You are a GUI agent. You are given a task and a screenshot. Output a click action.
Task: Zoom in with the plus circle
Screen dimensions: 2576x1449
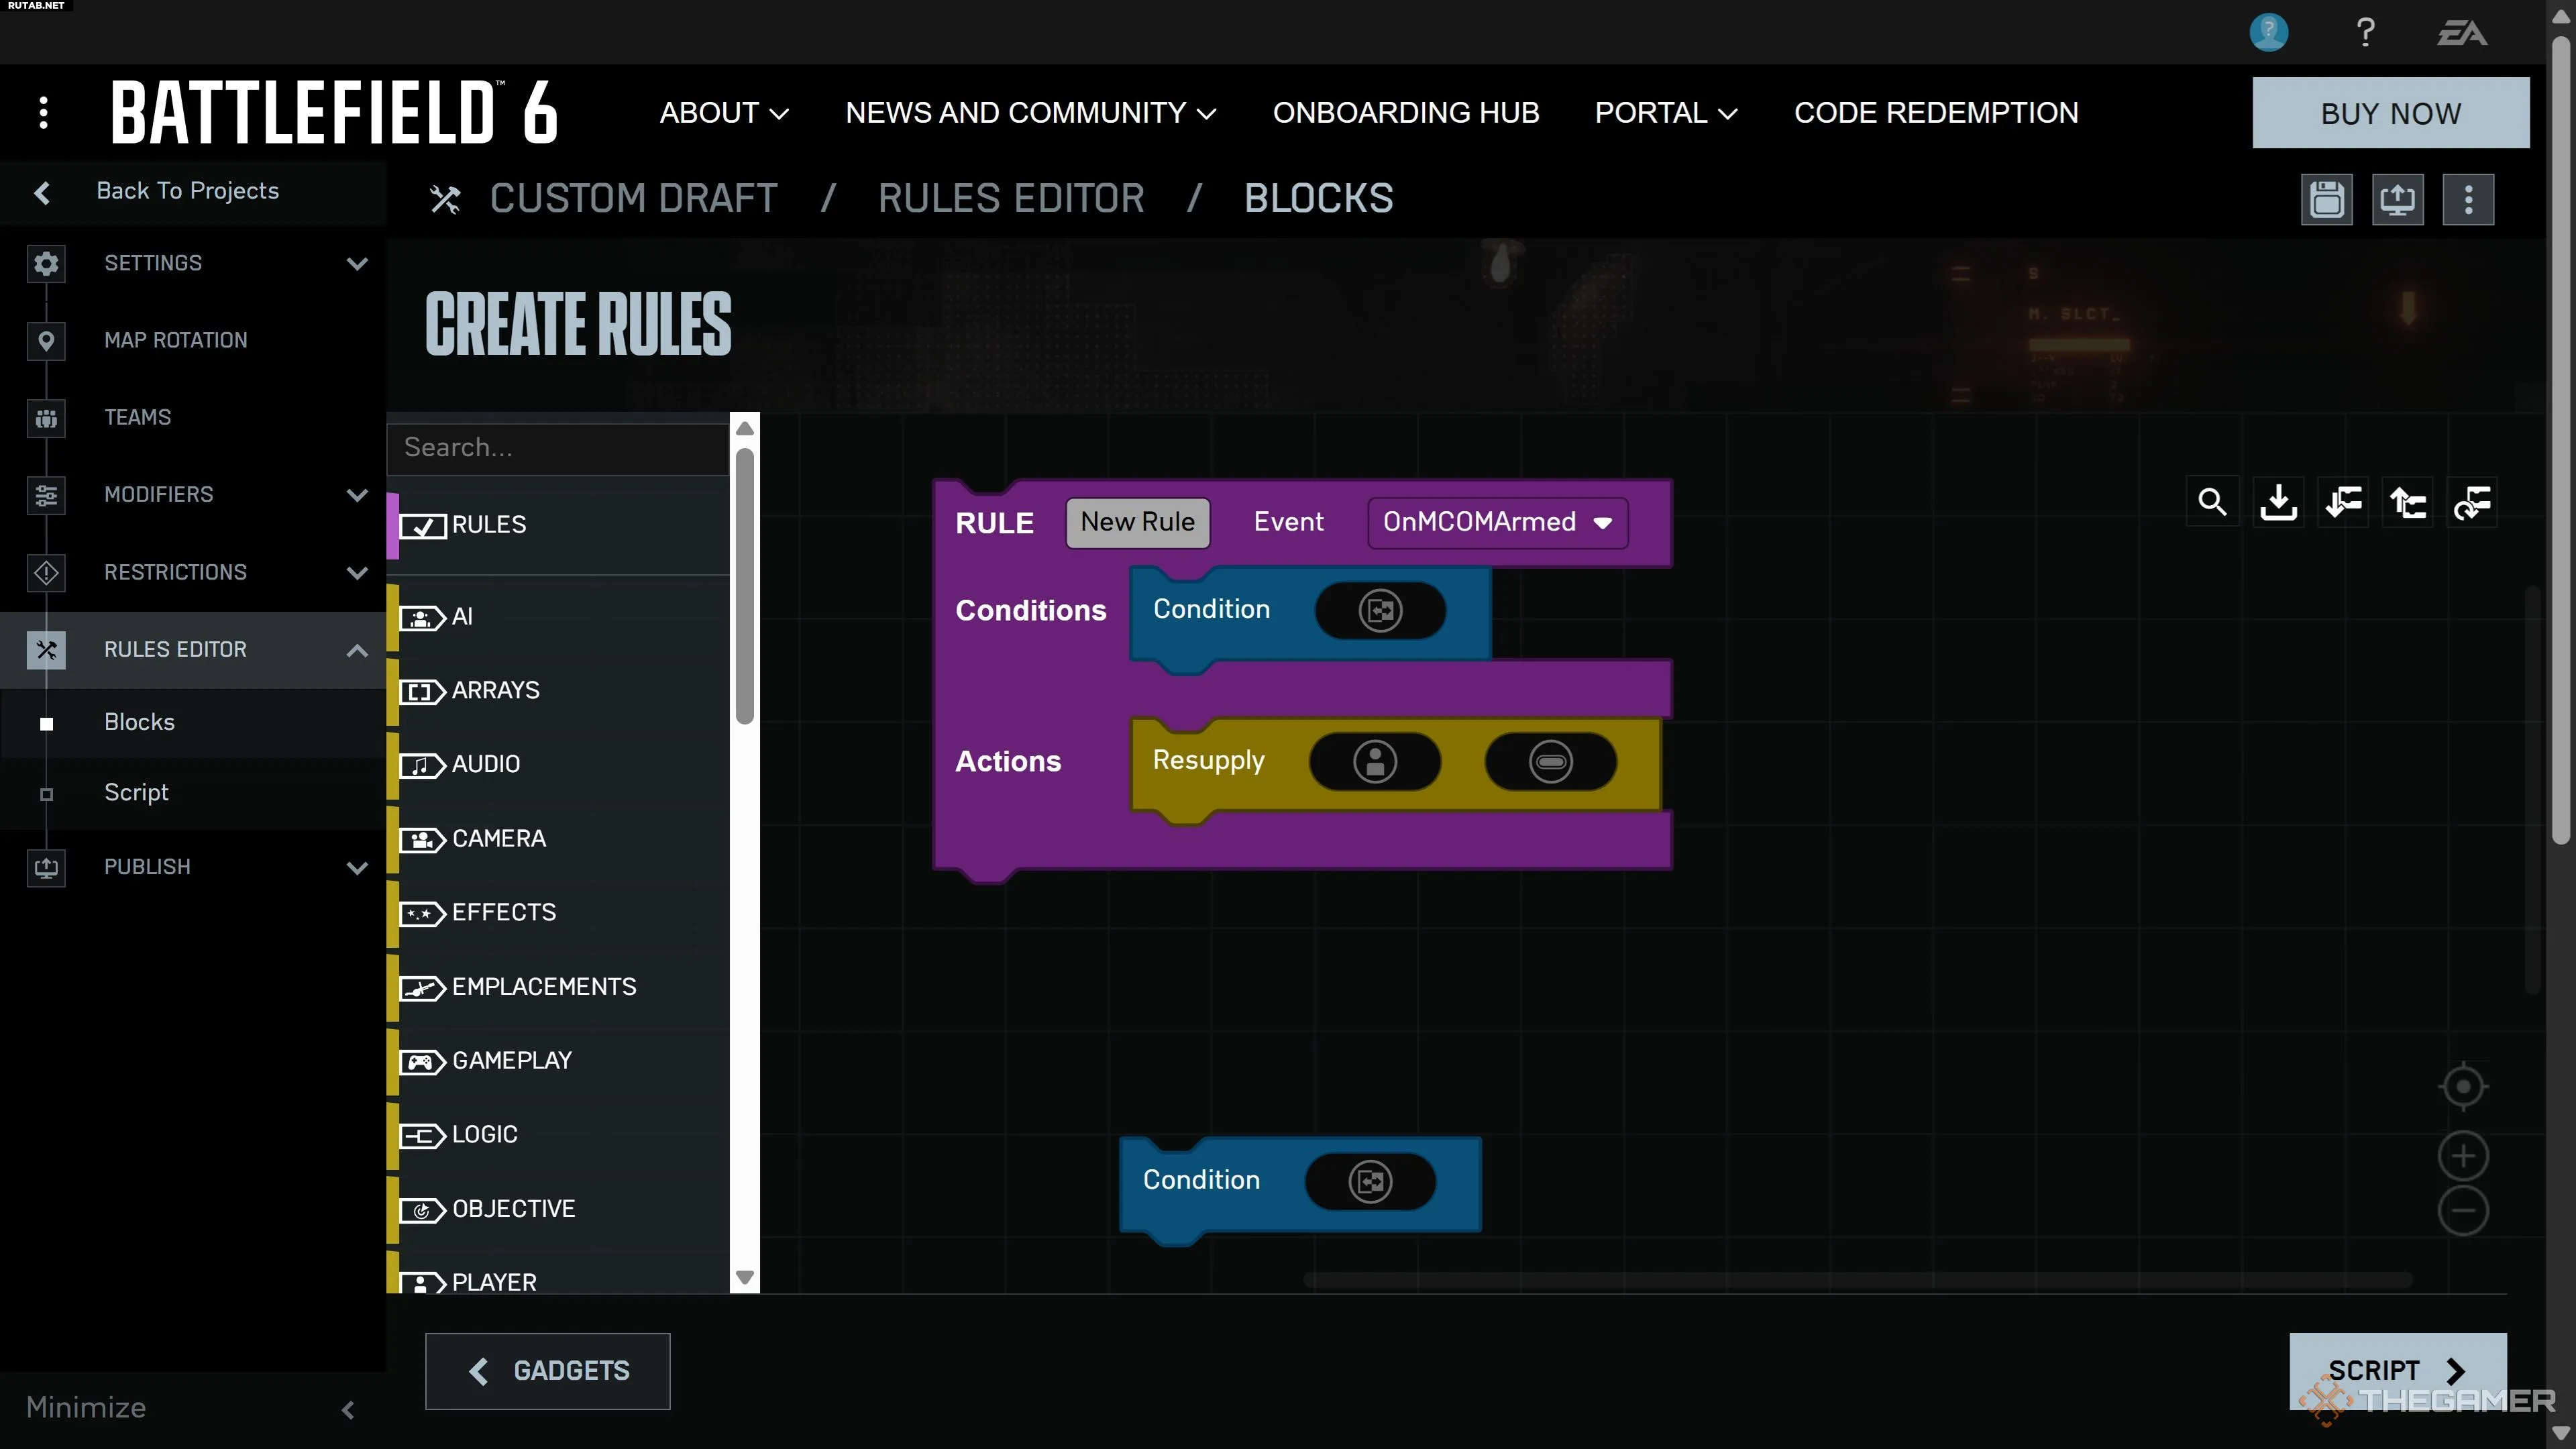pyautogui.click(x=2463, y=1156)
